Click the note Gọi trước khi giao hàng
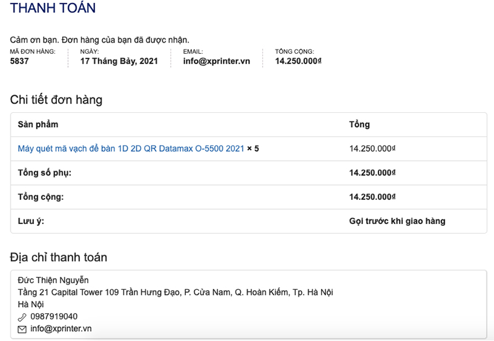Screen dimensions: 494x341 (x=397, y=221)
